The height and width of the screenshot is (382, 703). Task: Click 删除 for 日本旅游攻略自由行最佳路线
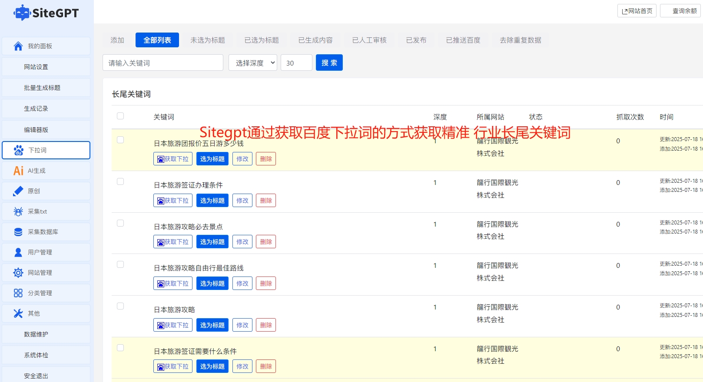[266, 283]
